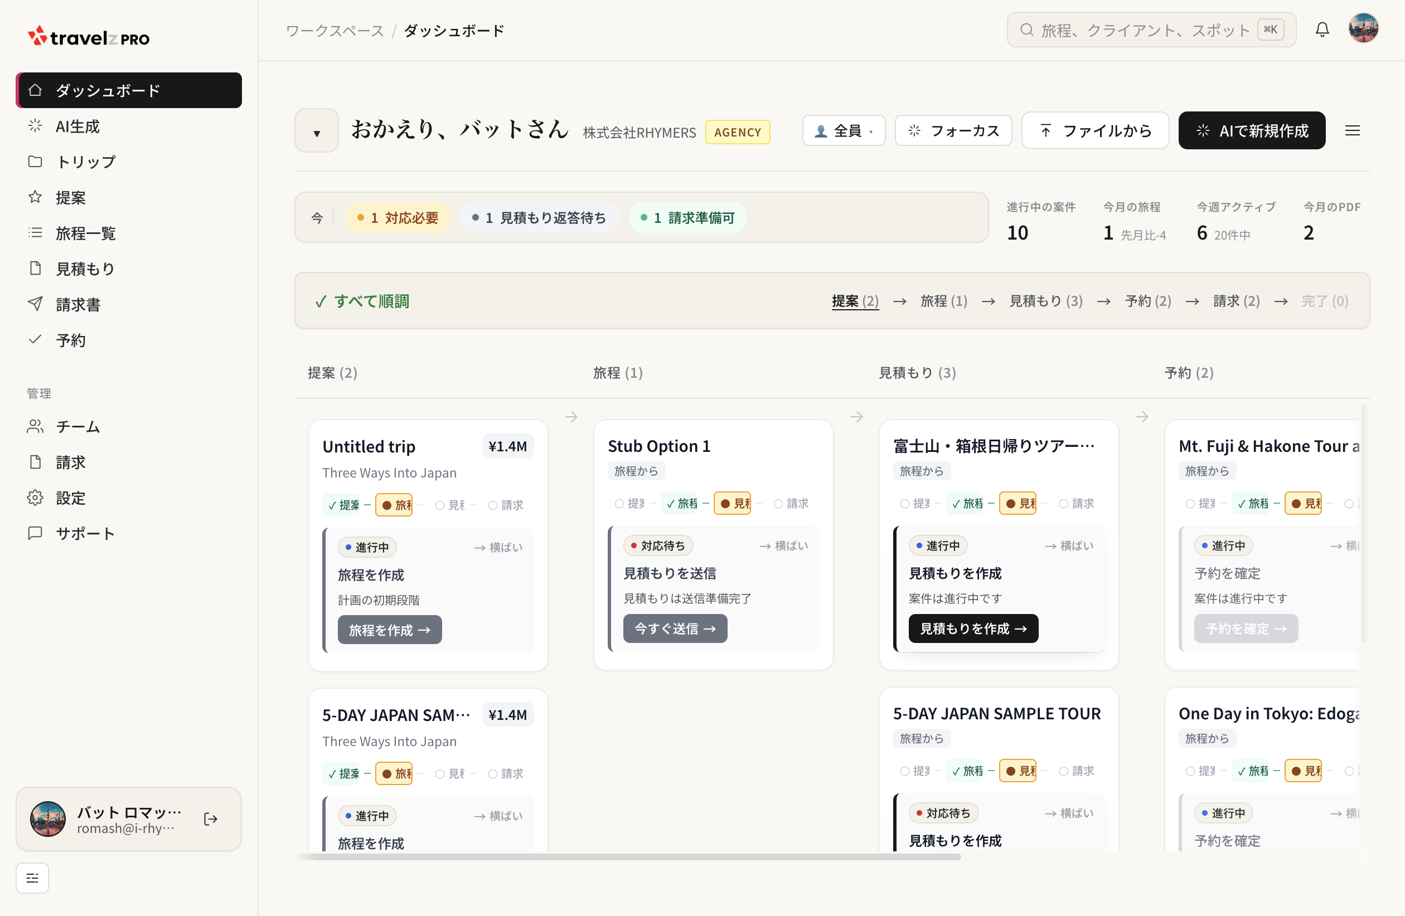The image size is (1405, 916).
Task: Click the logout icon beside user profile
Action: coord(211,819)
